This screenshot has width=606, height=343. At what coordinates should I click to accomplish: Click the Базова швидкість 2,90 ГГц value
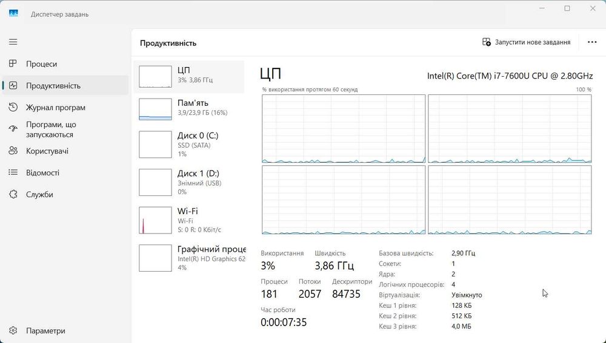(464, 253)
